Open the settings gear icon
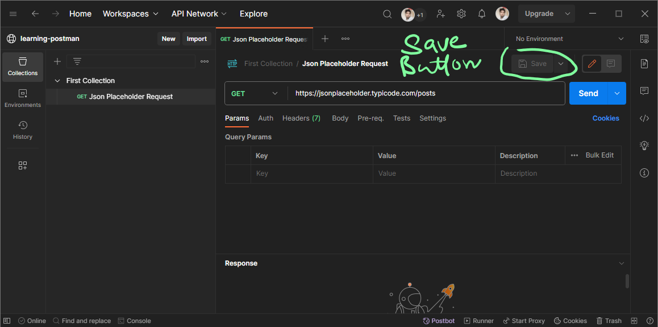 (x=461, y=14)
